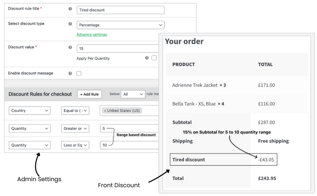
Task: Open the Percentage discount type dropdown
Action: [x=120, y=25]
